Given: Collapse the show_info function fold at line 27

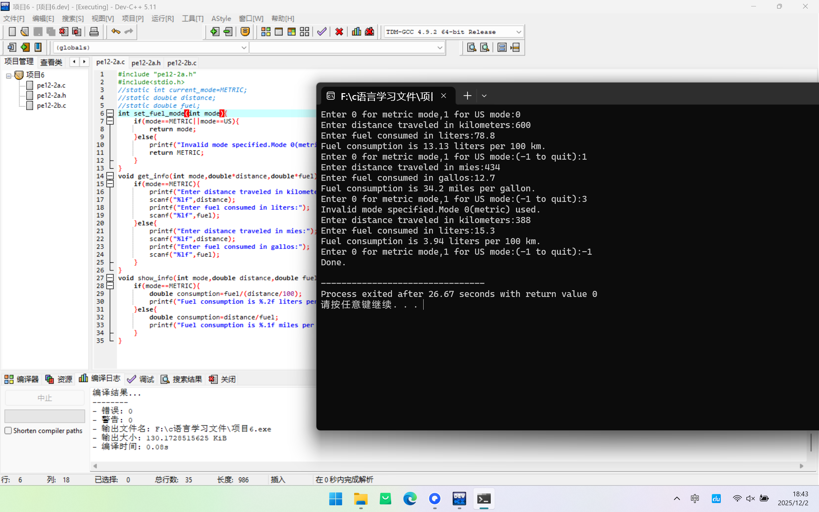Looking at the screenshot, I should tap(110, 278).
